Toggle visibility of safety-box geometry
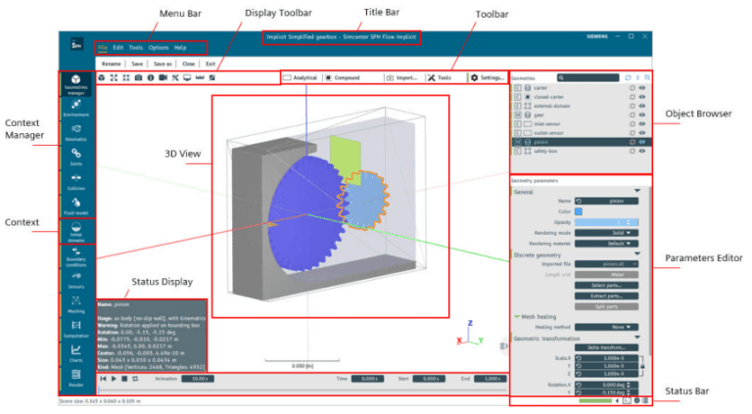Image resolution: width=752 pixels, height=414 pixels. pyautogui.click(x=642, y=151)
